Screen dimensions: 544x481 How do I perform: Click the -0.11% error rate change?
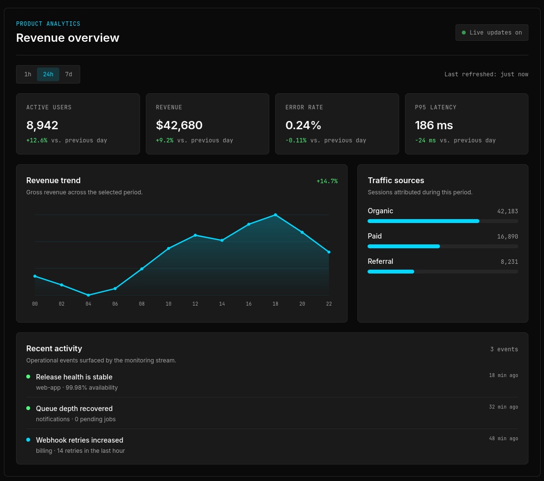[296, 140]
